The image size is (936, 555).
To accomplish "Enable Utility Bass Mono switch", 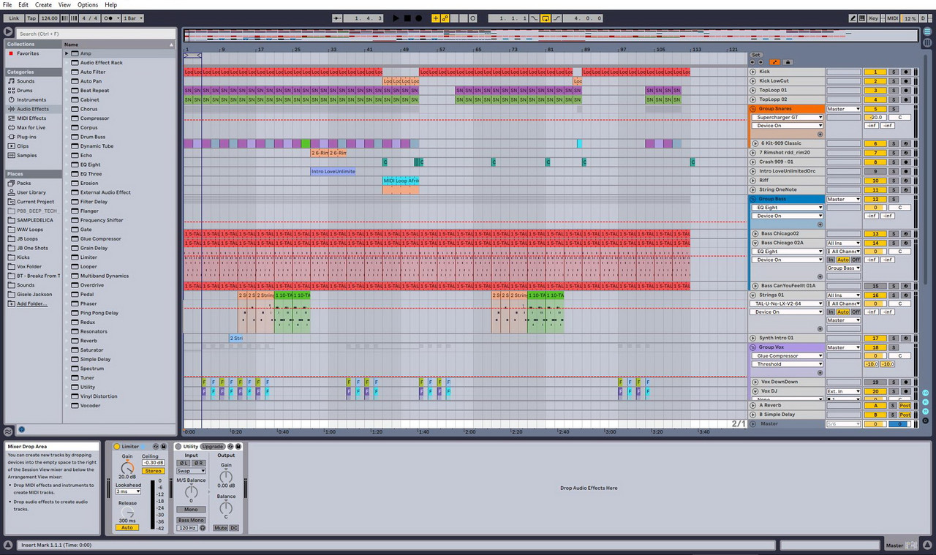I will pos(191,520).
